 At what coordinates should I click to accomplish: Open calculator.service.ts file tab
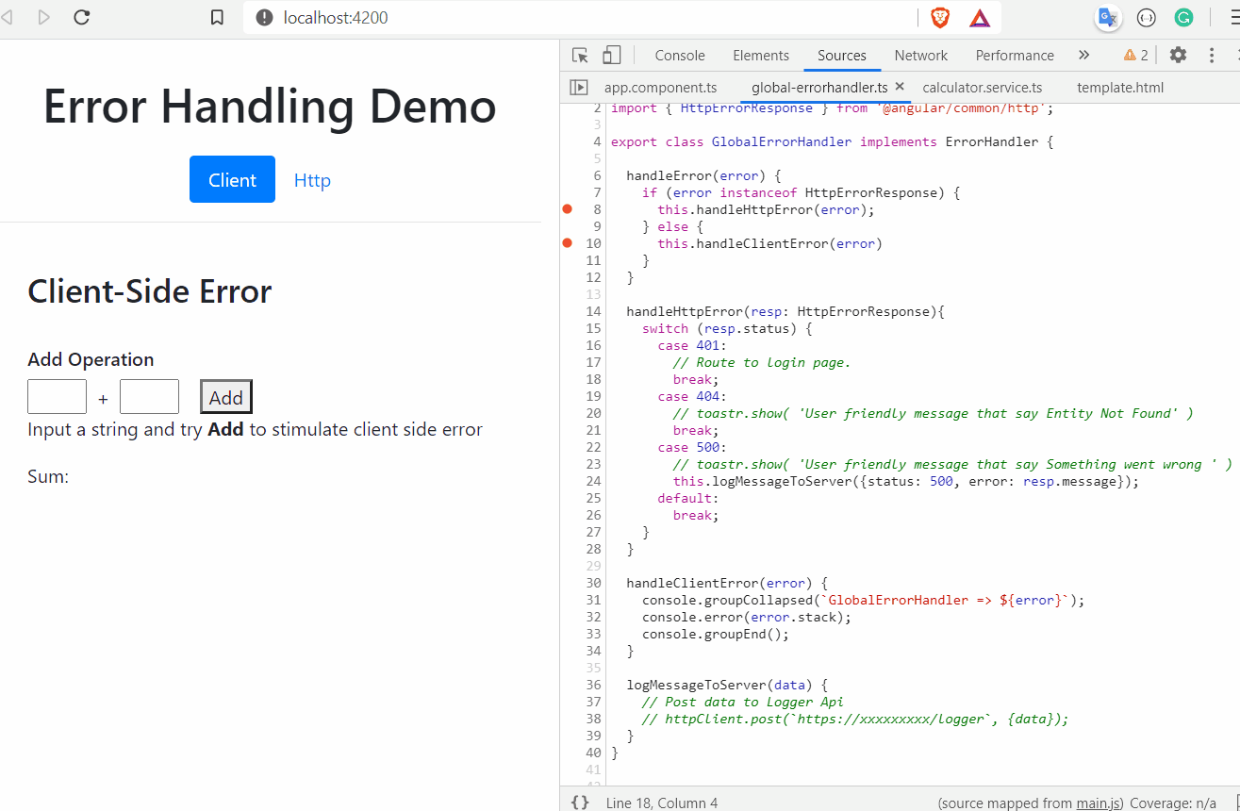coord(982,88)
